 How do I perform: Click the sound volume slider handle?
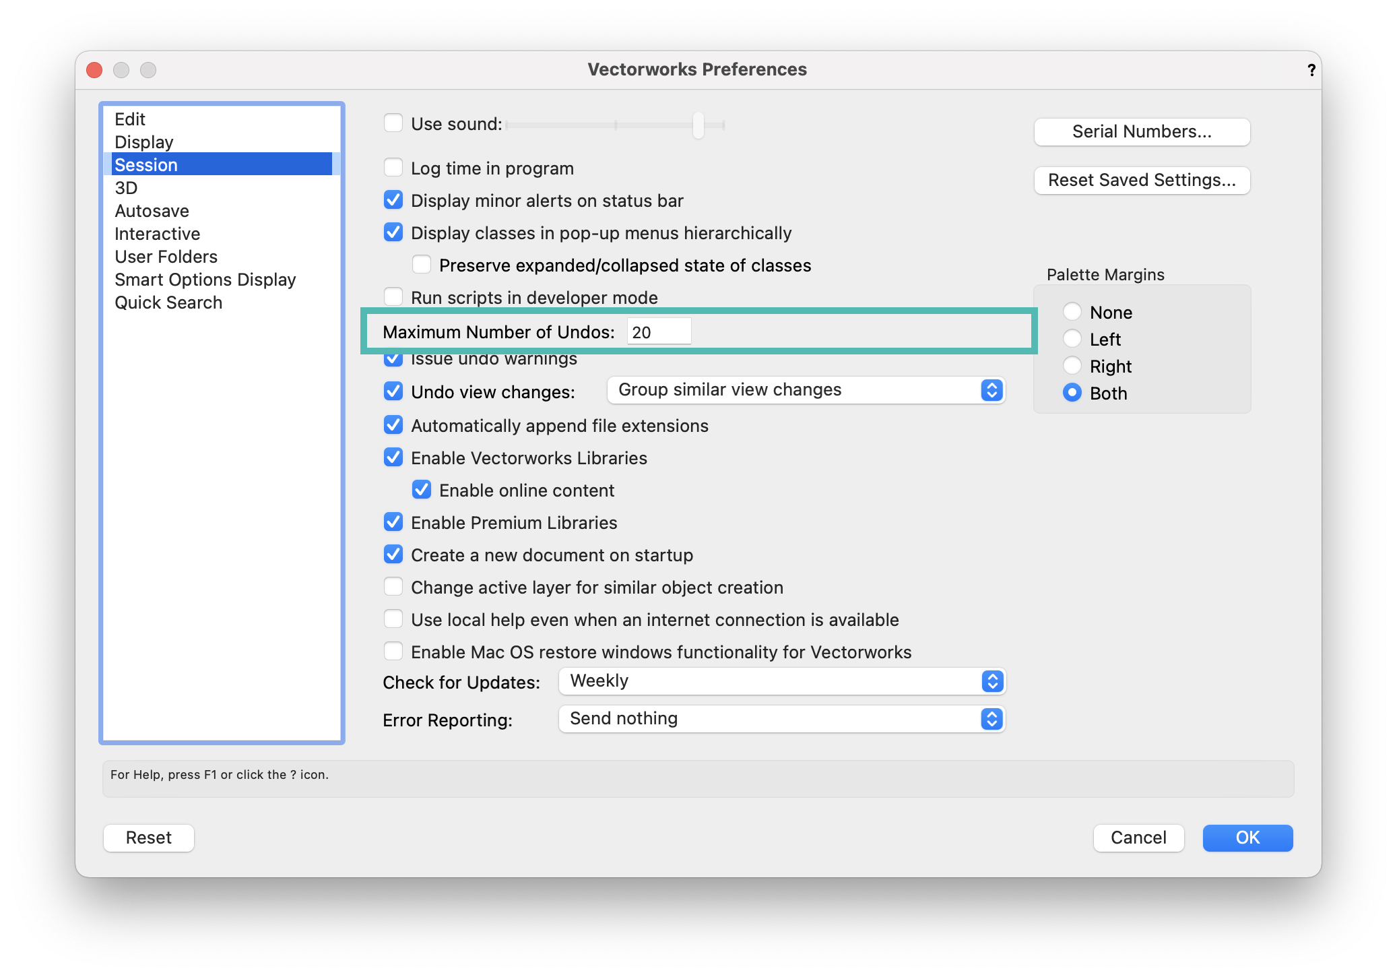tap(698, 125)
